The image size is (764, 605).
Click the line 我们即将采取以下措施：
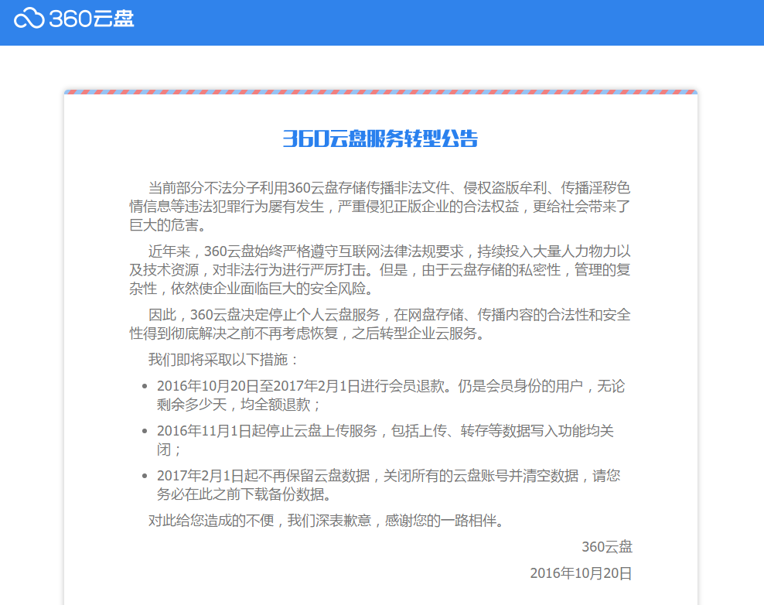(223, 359)
